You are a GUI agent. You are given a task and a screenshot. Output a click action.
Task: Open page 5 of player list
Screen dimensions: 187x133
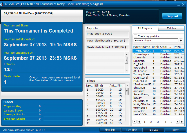[172, 122]
